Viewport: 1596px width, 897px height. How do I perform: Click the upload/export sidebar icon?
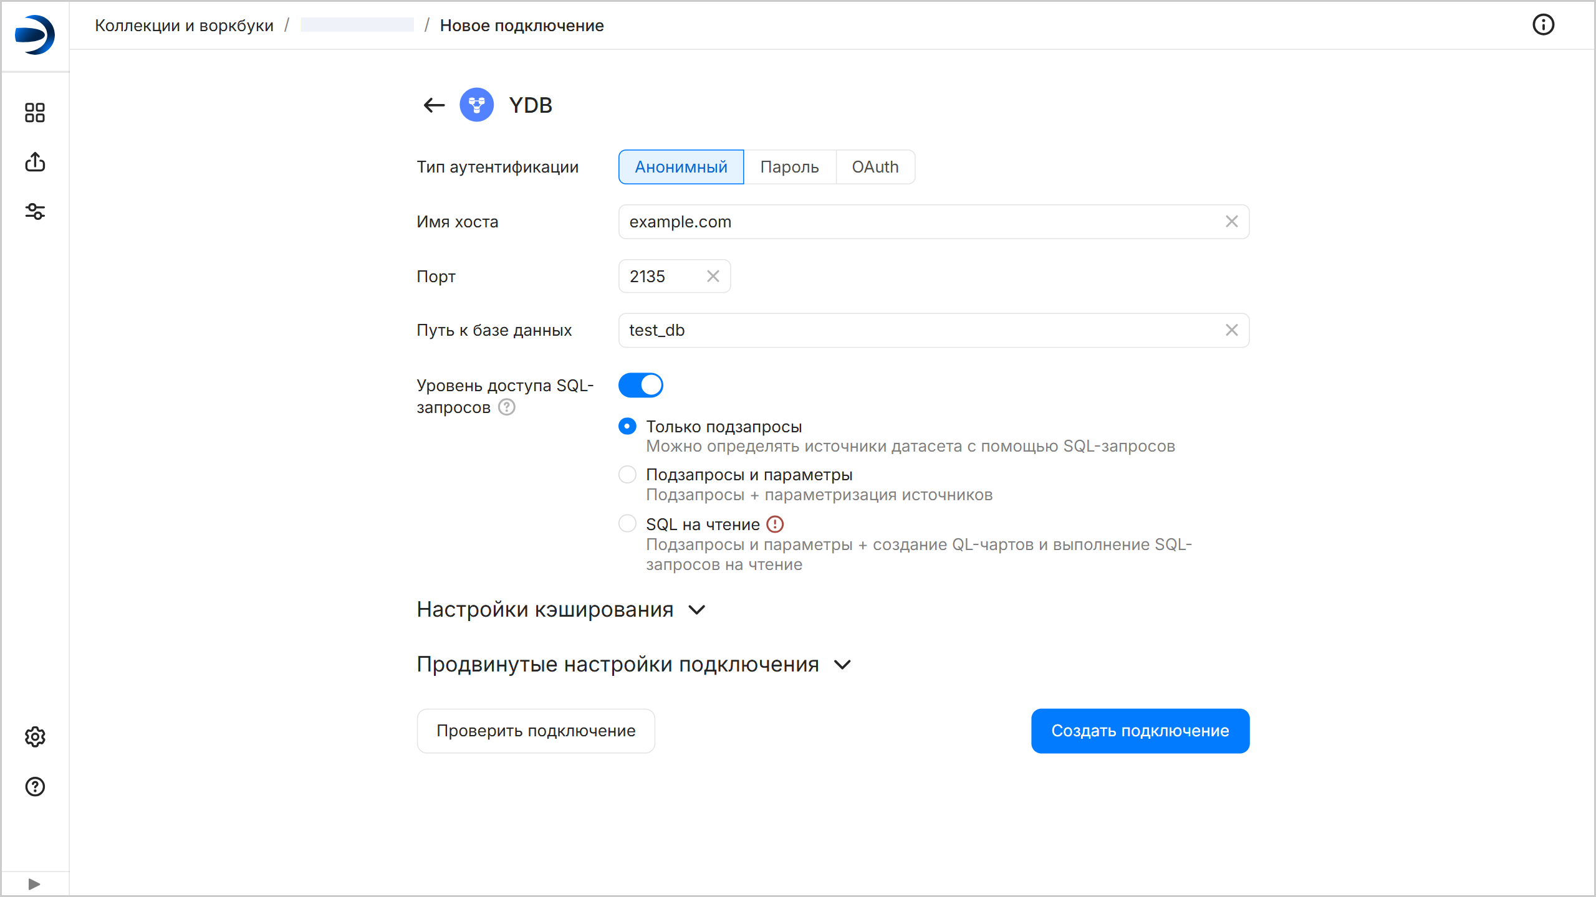pos(35,162)
